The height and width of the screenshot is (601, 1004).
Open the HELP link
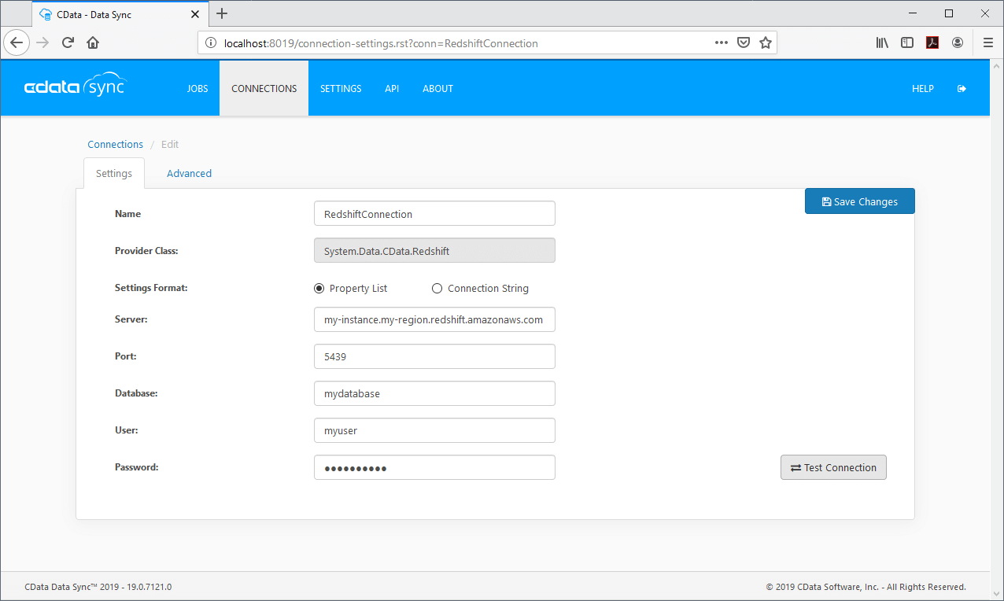pos(923,89)
